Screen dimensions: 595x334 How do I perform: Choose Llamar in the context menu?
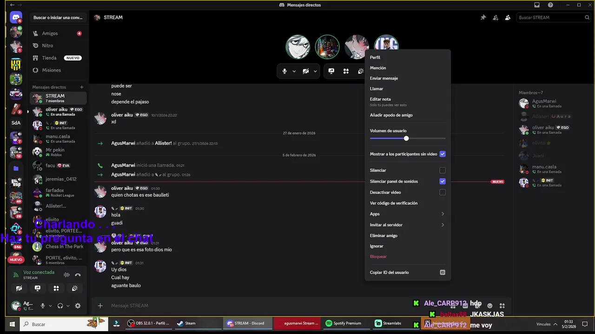pos(407,89)
